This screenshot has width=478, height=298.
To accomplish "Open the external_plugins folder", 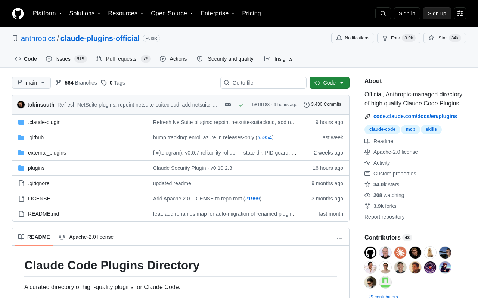I will tap(47, 153).
